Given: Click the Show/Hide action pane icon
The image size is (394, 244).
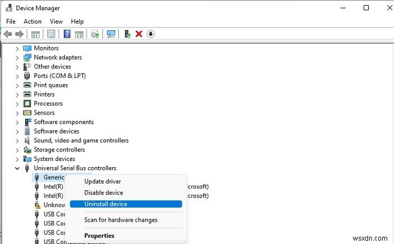Looking at the screenshot, I should 79,34.
